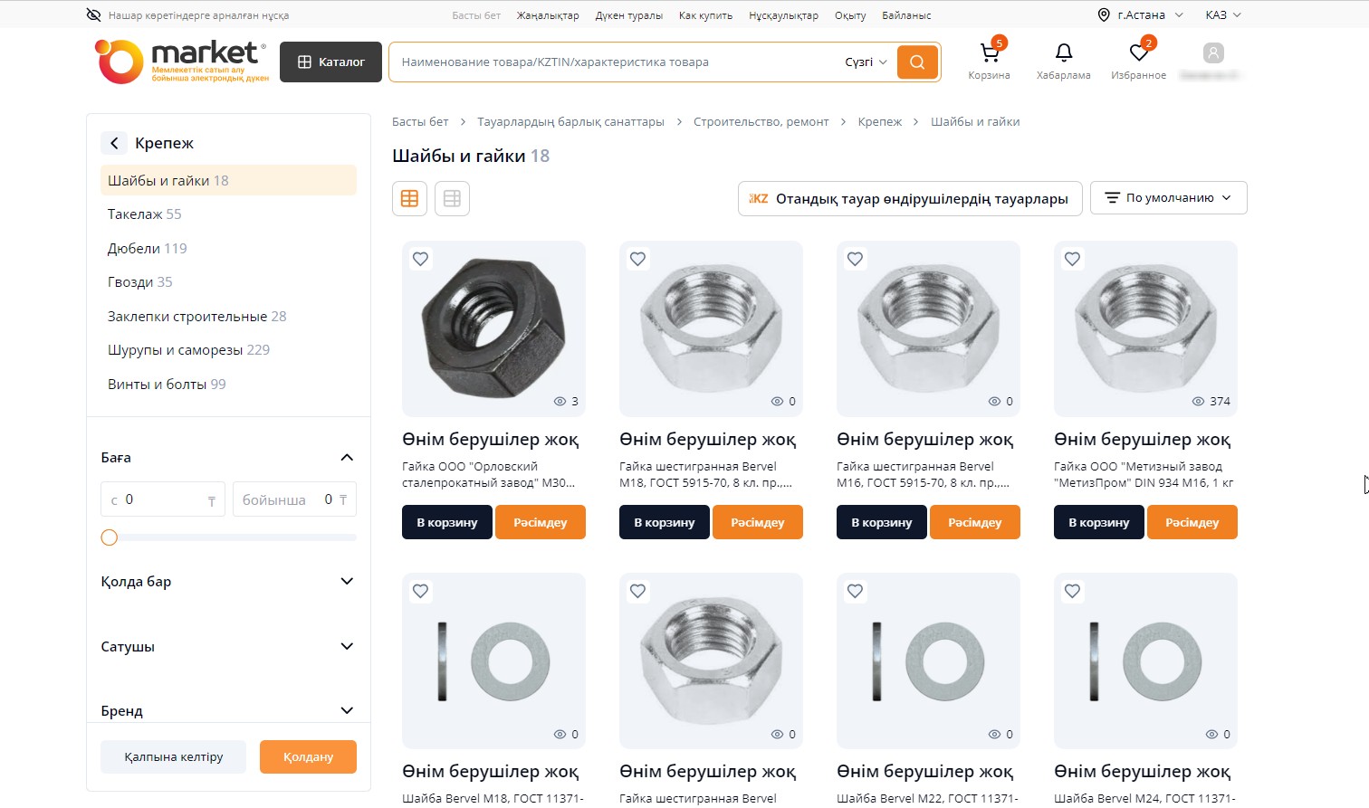Viewport: 1369px width, 808px height.
Task: Open the shopping cart (Корзина) icon
Action: (989, 54)
